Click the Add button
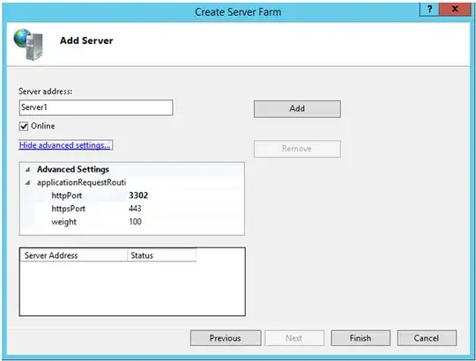The width and height of the screenshot is (476, 361). (297, 109)
